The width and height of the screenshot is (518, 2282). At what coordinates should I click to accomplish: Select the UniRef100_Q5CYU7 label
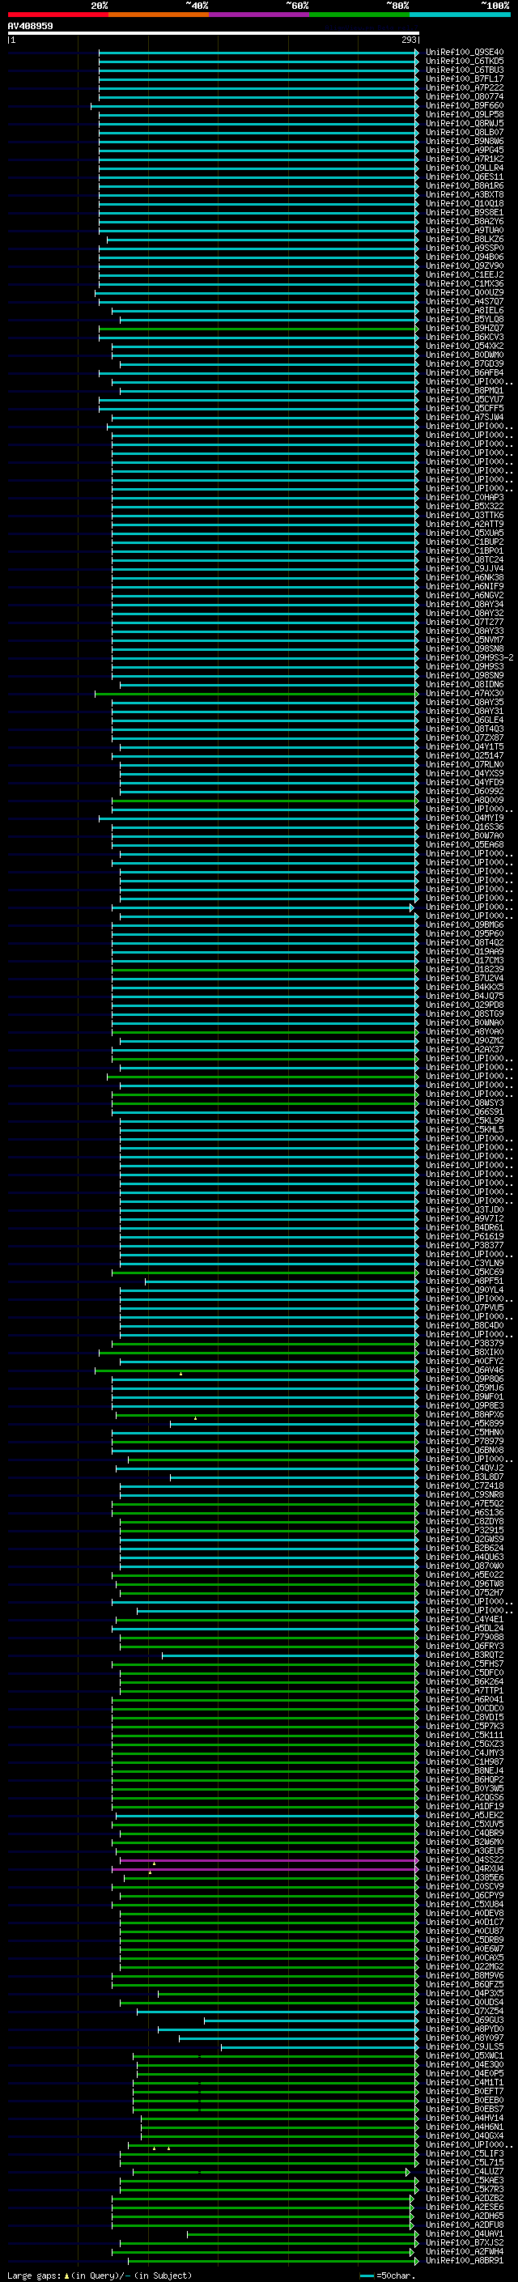465,400
